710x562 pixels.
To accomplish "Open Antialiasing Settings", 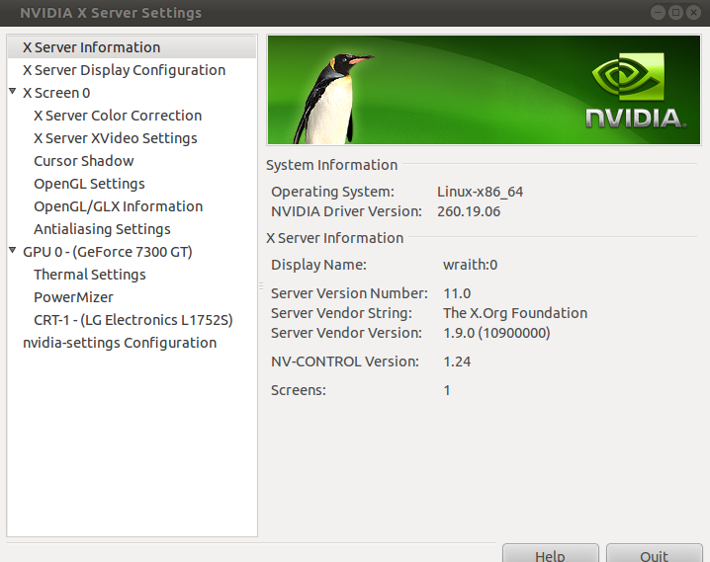I will pyautogui.click(x=102, y=229).
